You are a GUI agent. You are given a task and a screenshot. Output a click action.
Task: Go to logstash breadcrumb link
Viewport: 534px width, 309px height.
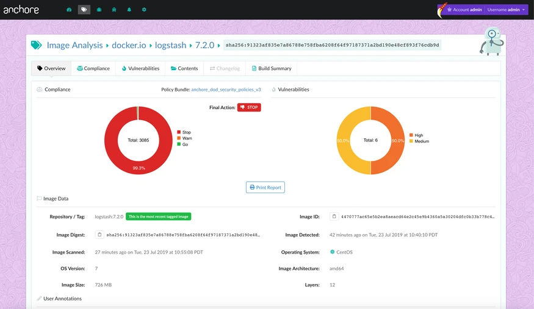[x=170, y=45]
